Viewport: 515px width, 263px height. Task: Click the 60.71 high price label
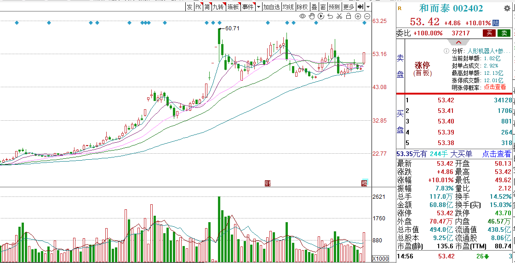coord(232,28)
